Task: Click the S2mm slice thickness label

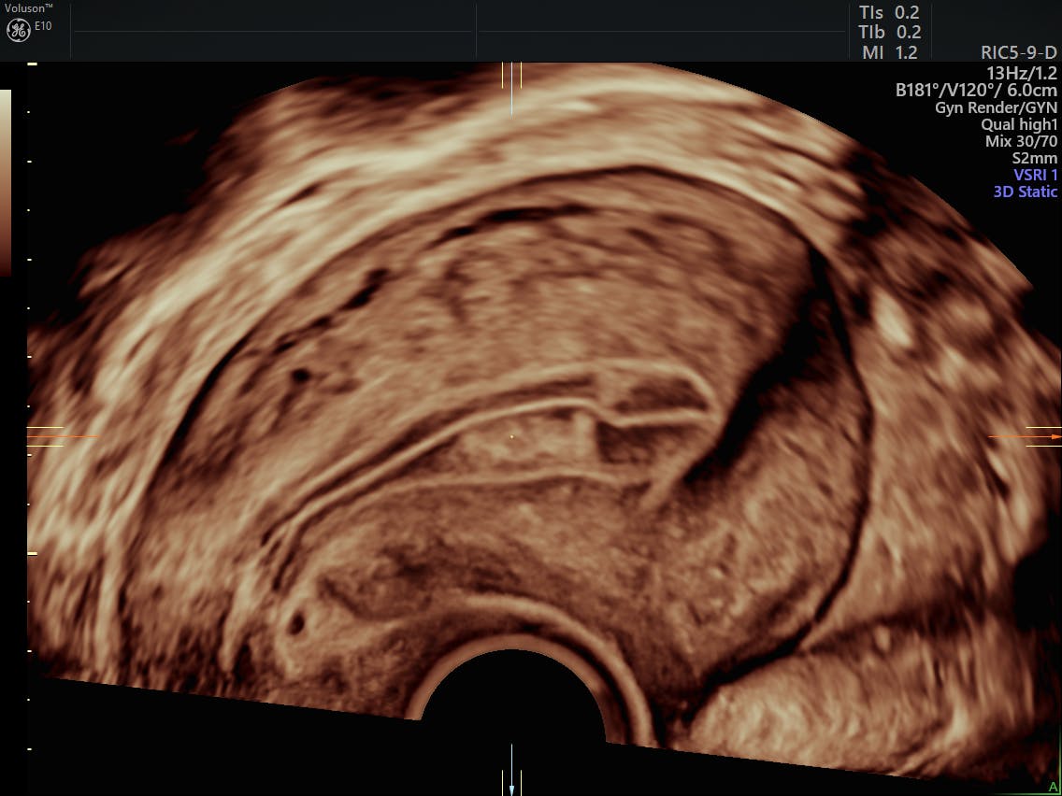Action: pyautogui.click(x=1034, y=158)
